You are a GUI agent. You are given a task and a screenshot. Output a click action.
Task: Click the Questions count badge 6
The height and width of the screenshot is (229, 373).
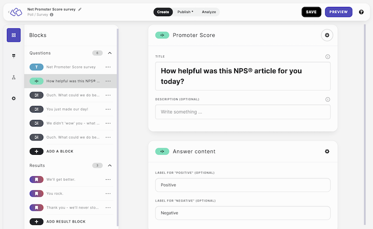click(97, 53)
